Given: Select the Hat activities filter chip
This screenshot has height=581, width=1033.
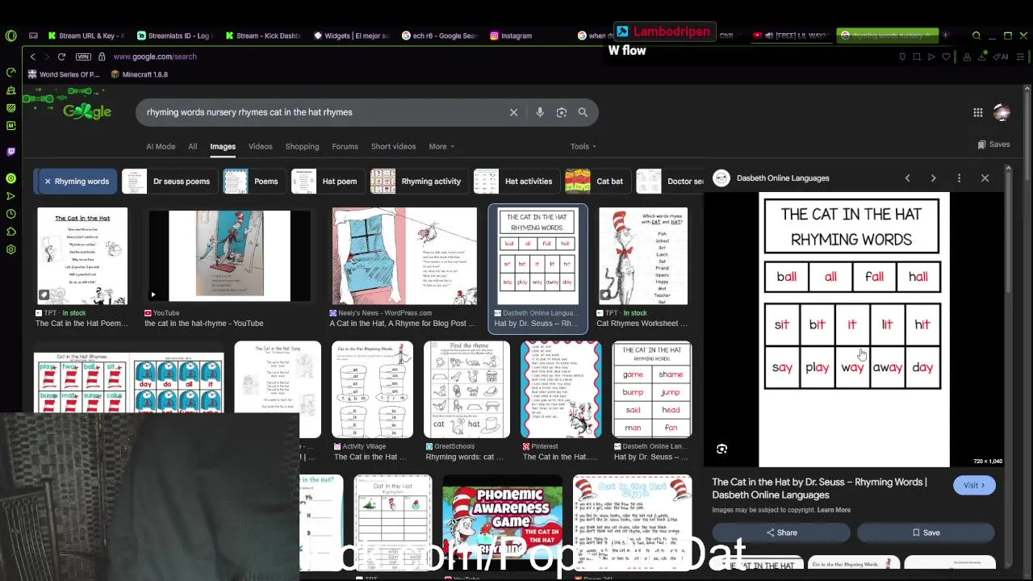Looking at the screenshot, I should click(516, 182).
